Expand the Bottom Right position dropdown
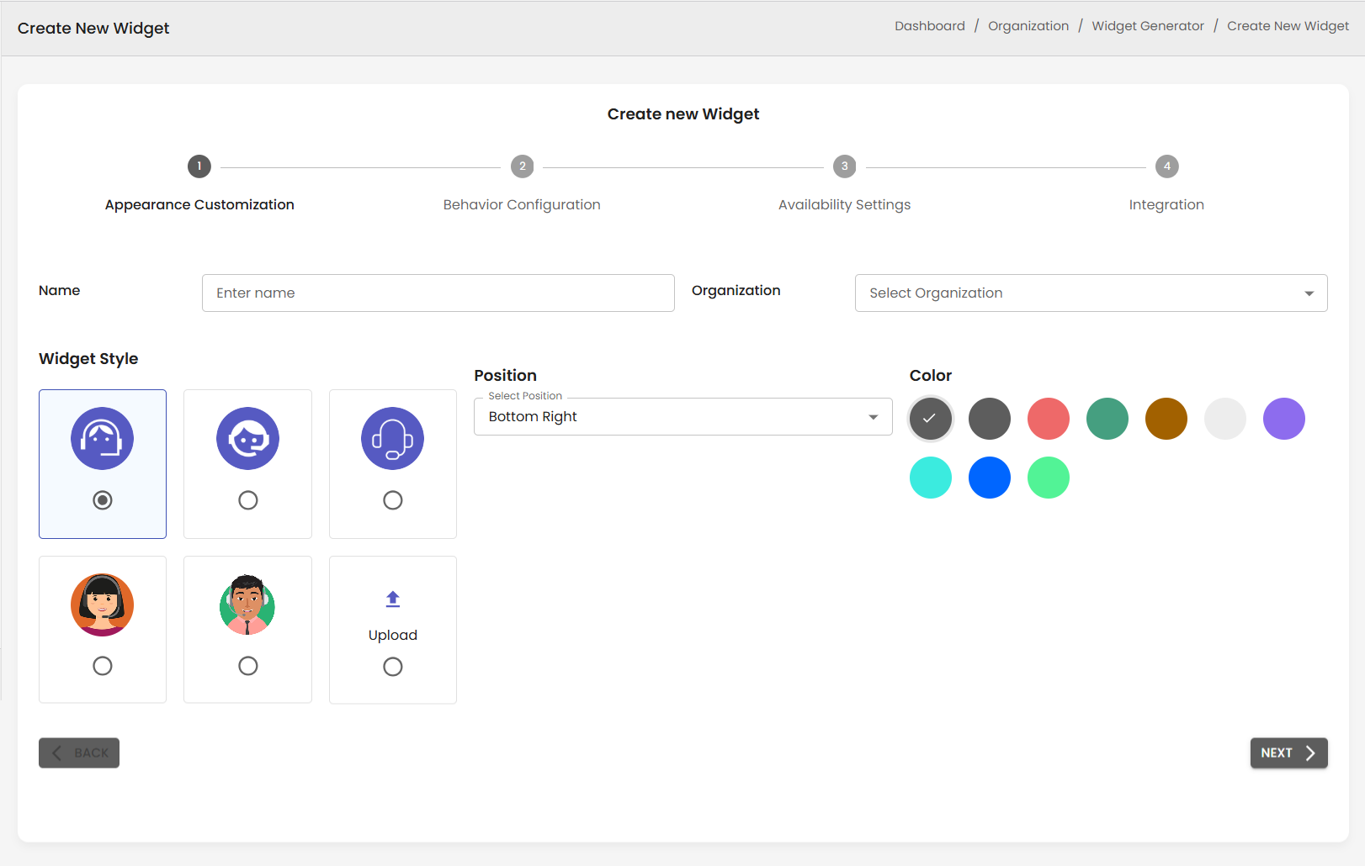The height and width of the screenshot is (866, 1365). click(x=682, y=417)
